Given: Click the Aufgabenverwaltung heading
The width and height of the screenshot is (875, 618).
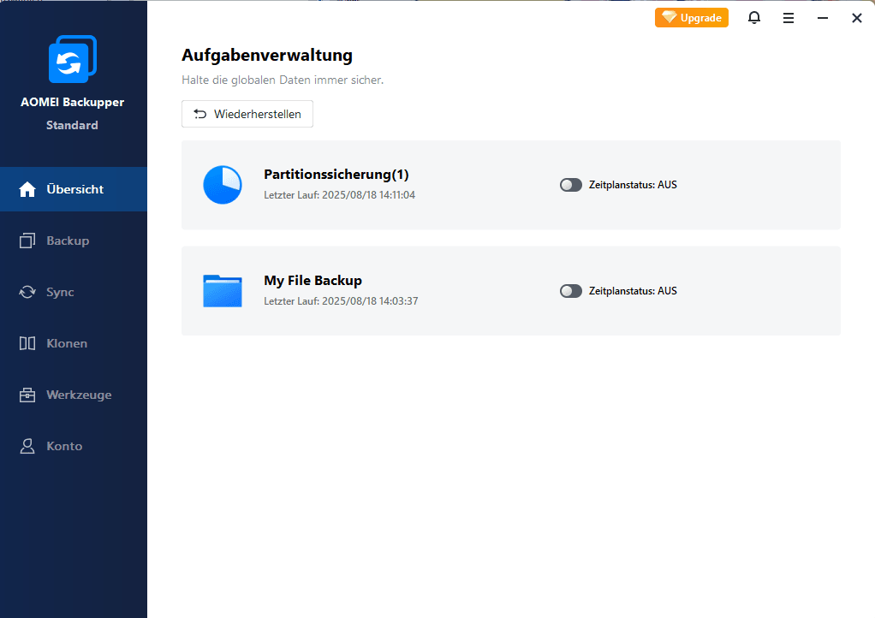Looking at the screenshot, I should point(267,56).
